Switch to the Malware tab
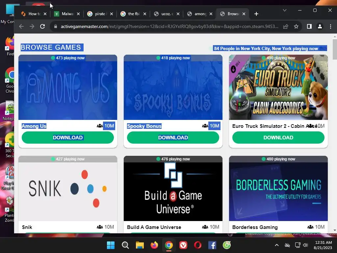This screenshot has width=337, height=253. pos(64,14)
